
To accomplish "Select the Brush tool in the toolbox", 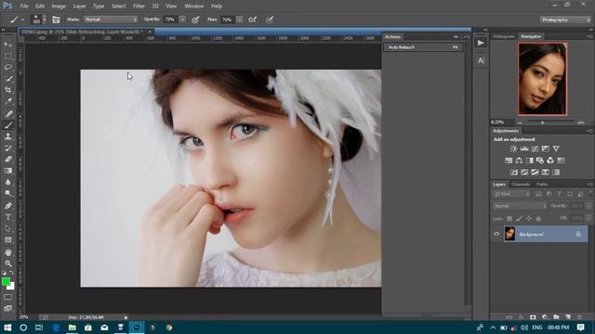I will click(8, 125).
